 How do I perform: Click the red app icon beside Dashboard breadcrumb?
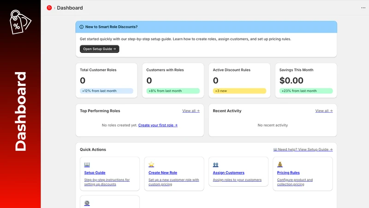pos(49,8)
